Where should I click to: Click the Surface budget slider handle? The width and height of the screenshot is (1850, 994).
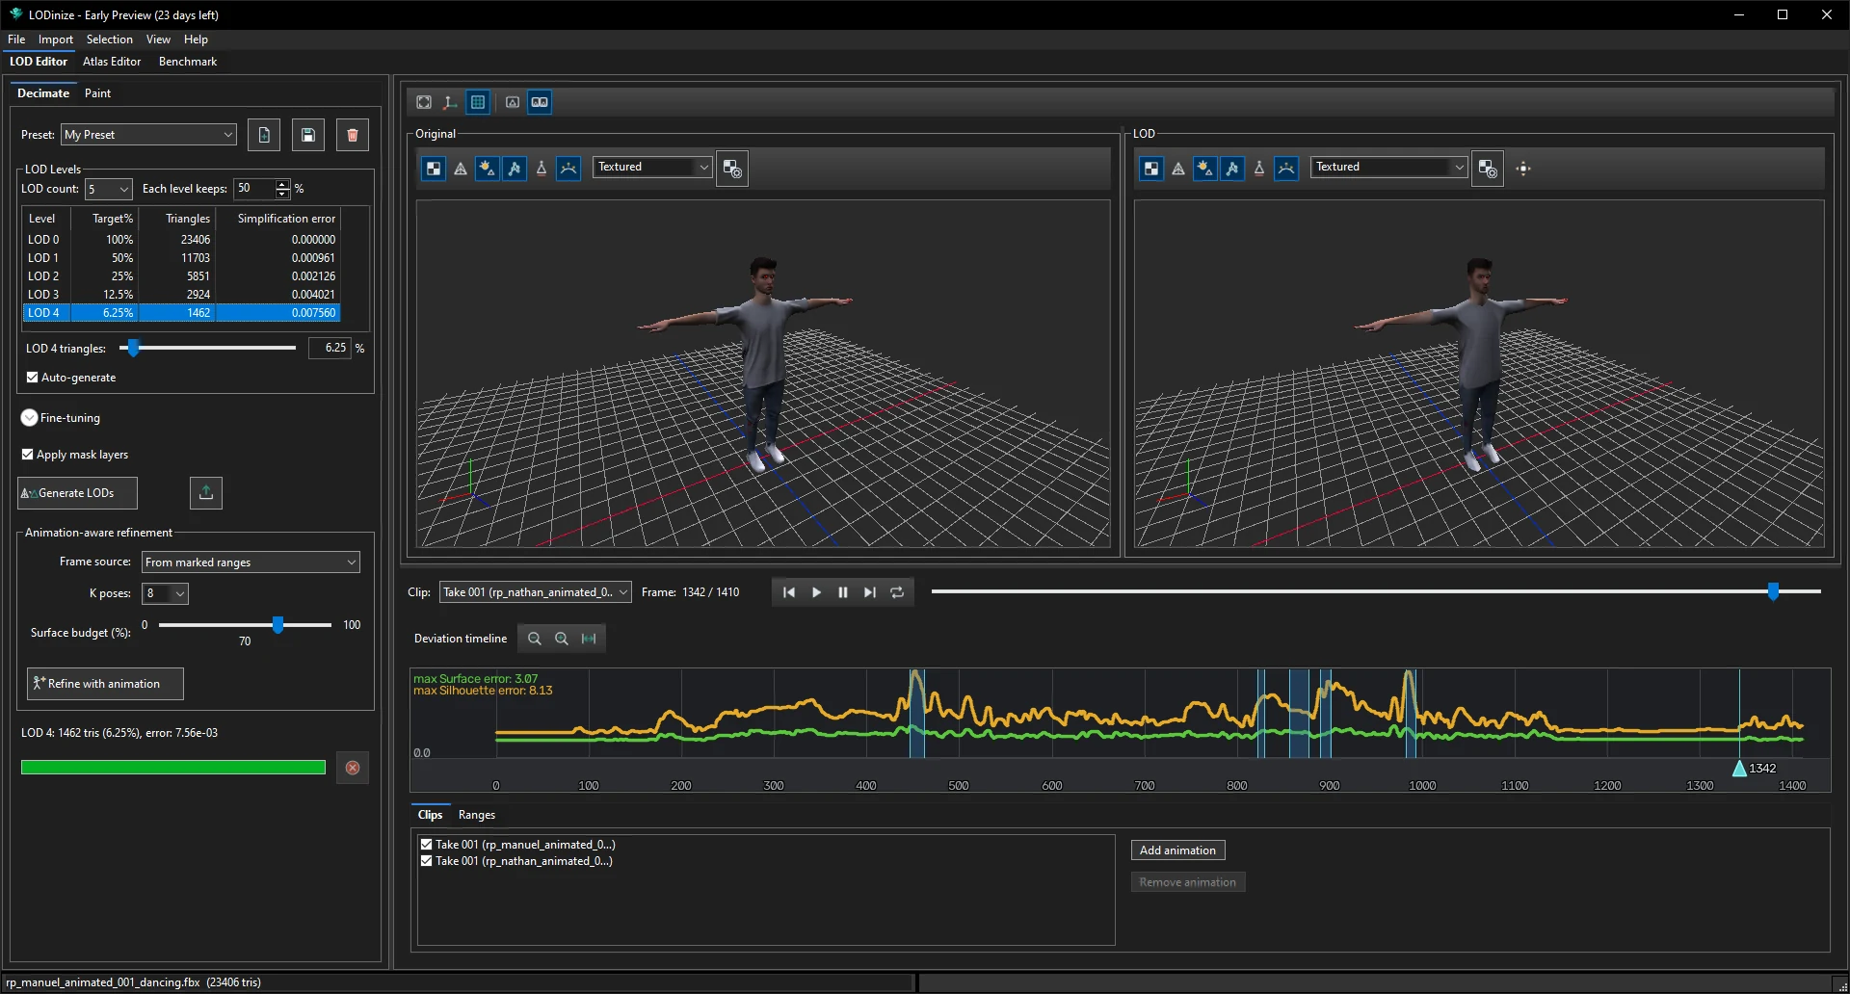277,625
